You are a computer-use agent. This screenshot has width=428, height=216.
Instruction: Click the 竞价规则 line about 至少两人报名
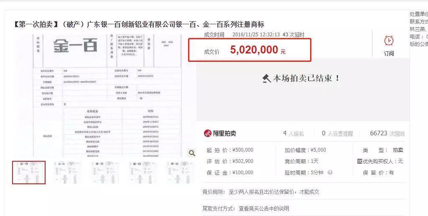[261, 192]
